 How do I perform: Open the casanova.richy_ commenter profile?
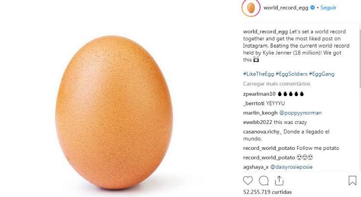tap(263, 132)
